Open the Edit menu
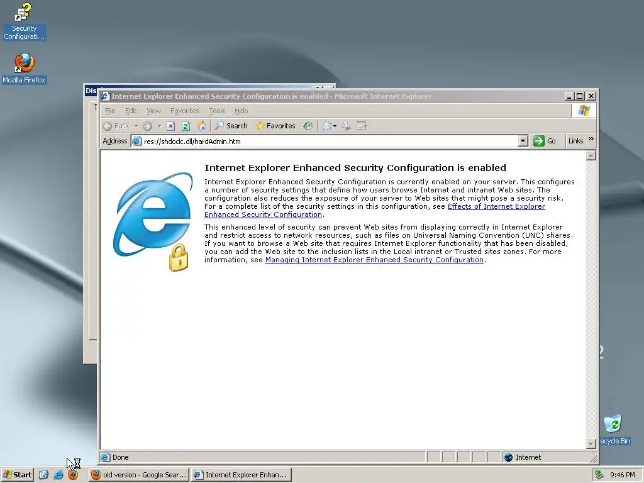 (131, 111)
